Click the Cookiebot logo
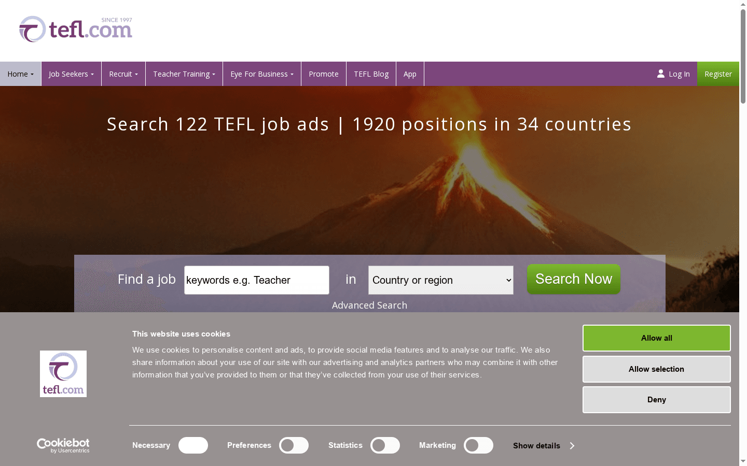The height and width of the screenshot is (466, 747). tap(63, 445)
